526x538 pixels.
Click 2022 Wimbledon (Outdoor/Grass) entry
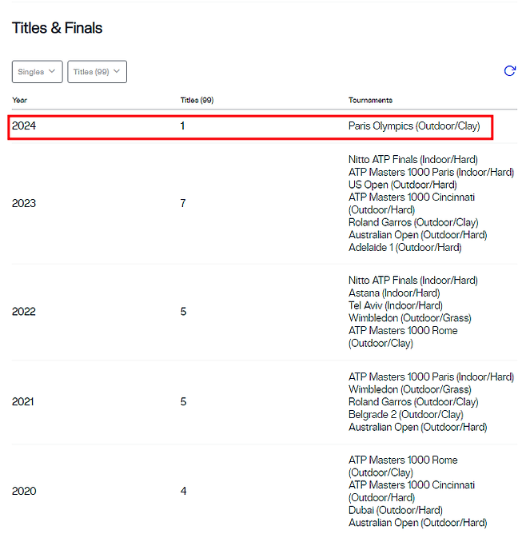click(410, 318)
